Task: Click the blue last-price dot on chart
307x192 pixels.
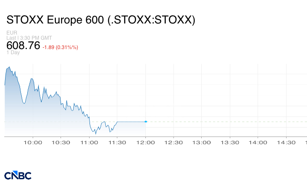Action: coord(146,122)
